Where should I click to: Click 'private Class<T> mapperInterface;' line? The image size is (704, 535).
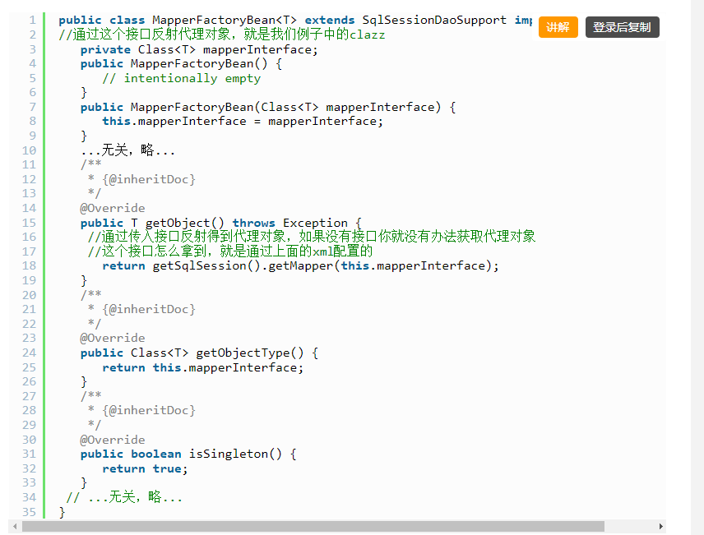coord(199,49)
